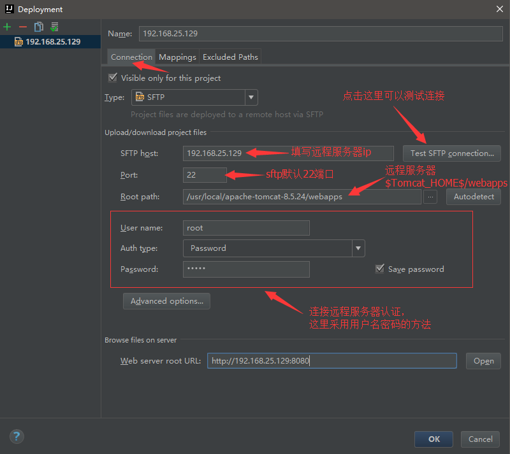Focus the User name field
This screenshot has height=454, width=510.
246,228
